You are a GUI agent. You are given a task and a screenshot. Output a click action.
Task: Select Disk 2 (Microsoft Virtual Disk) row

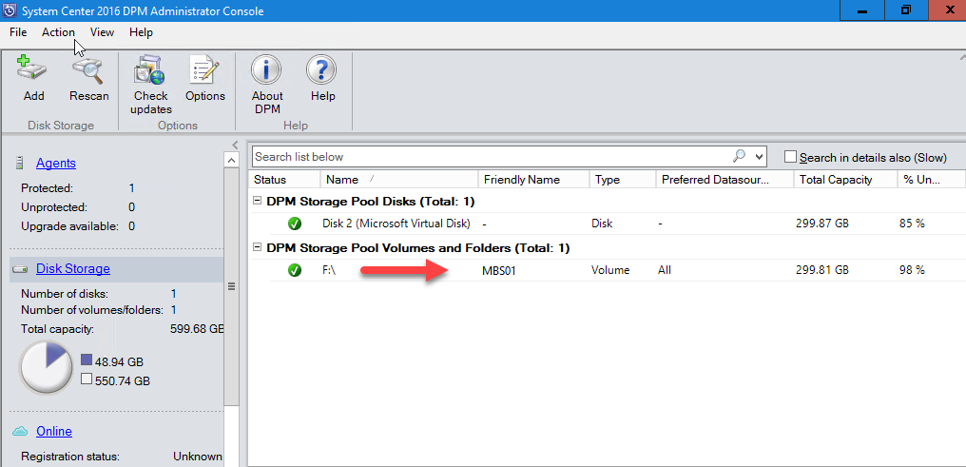tap(396, 223)
